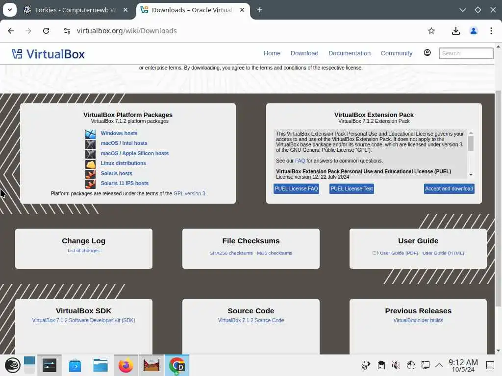Open the MD5 checksums link
Viewport: 502px width, 376px height.
275,253
